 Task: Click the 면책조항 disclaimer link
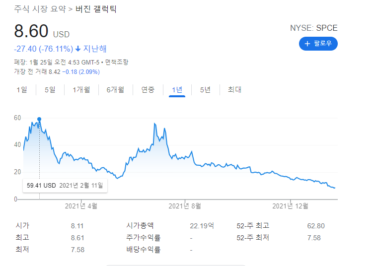[117, 63]
